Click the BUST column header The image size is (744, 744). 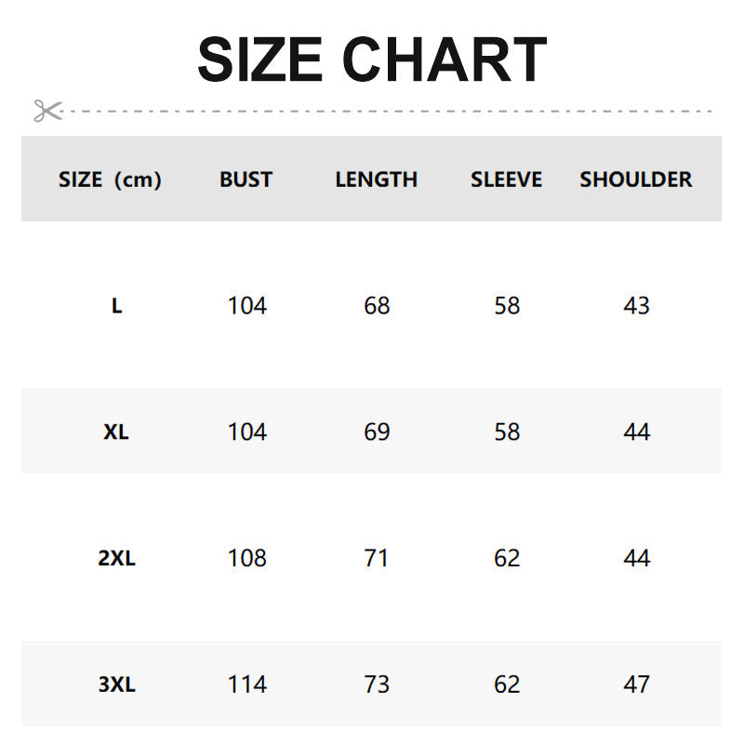[x=246, y=179]
